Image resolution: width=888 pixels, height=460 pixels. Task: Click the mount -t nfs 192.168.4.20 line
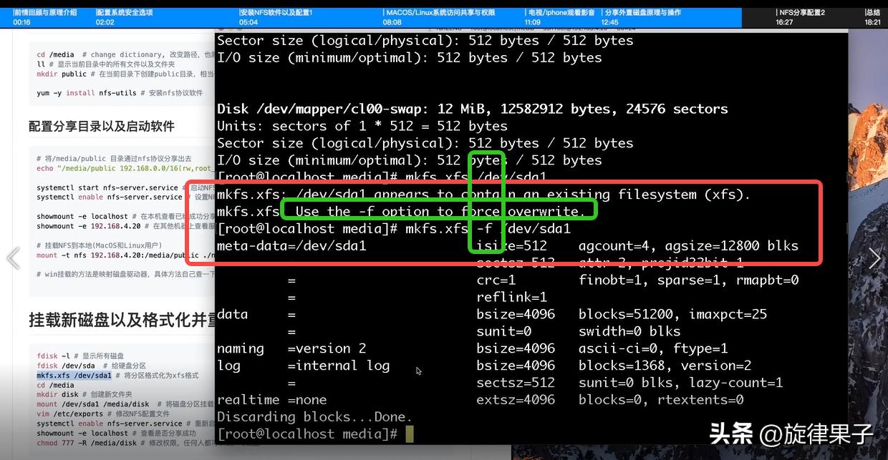pyautogui.click(x=125, y=255)
